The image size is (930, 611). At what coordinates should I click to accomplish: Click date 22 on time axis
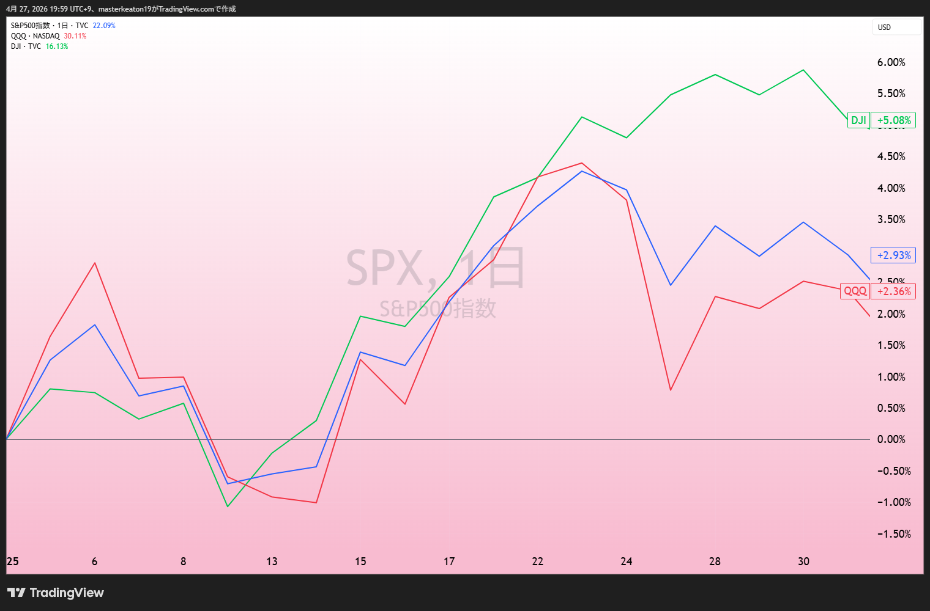538,562
